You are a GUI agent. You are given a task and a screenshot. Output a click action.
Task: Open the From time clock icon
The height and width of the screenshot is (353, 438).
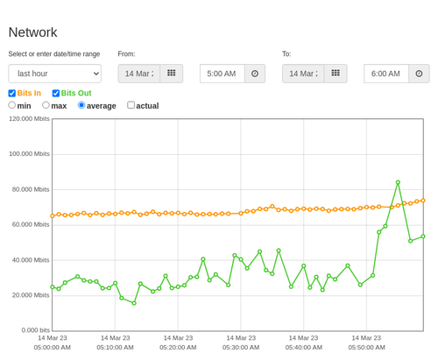[x=255, y=74]
